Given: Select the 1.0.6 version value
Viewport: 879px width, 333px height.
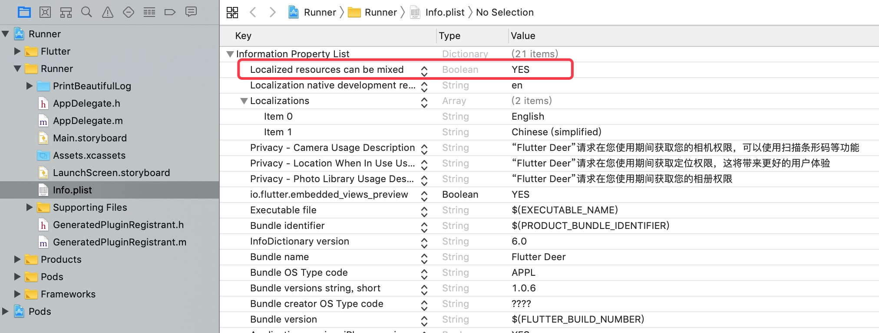Looking at the screenshot, I should 523,288.
